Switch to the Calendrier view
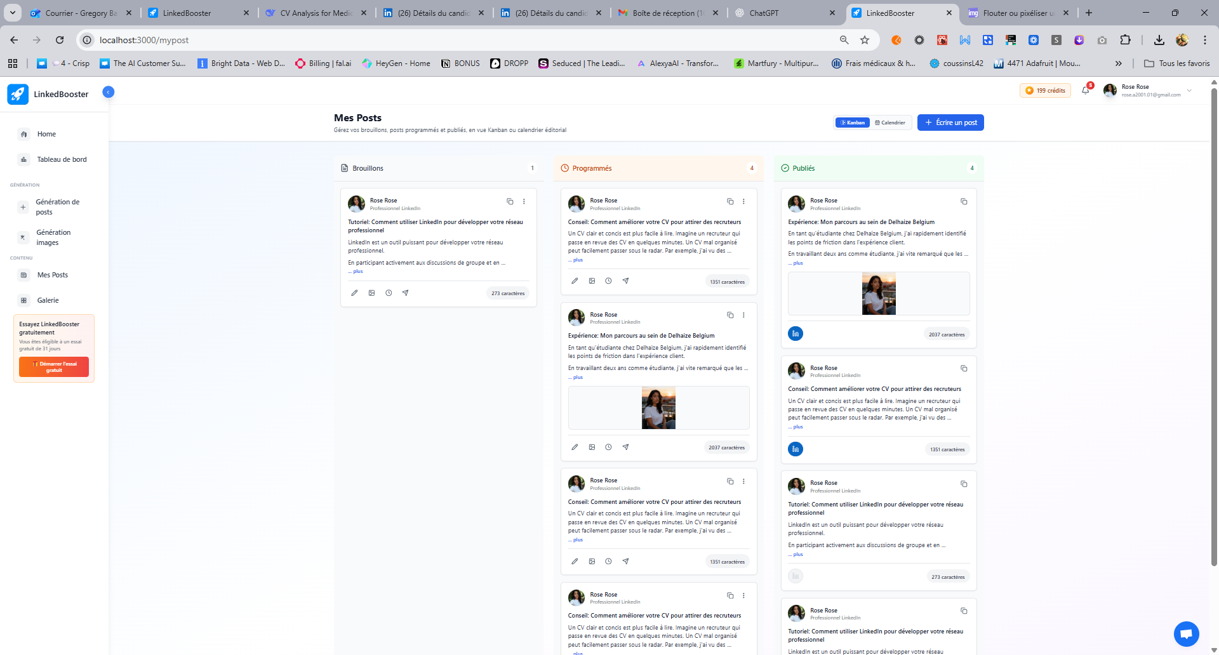Viewport: 1219px width, 655px height. [890, 122]
